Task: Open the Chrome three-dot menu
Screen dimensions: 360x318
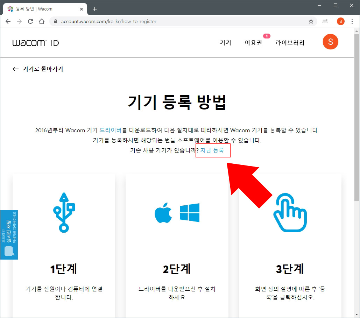Action: (x=352, y=21)
